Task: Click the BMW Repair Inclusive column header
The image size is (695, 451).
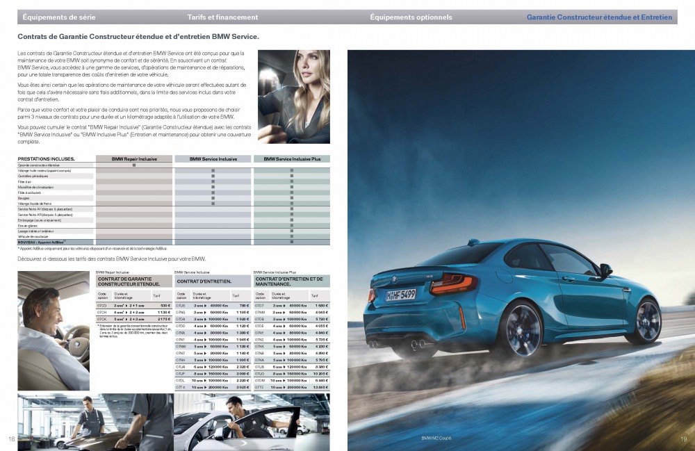Action: pos(134,158)
